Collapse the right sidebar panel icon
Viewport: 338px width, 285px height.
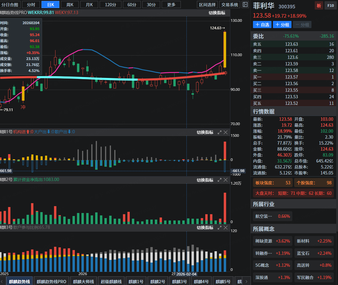pos(245,4)
